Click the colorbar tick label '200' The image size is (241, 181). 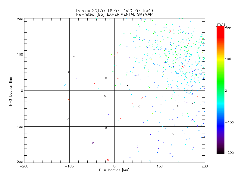(228, 28)
